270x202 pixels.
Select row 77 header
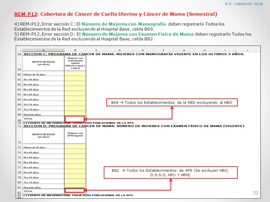tap(19, 167)
